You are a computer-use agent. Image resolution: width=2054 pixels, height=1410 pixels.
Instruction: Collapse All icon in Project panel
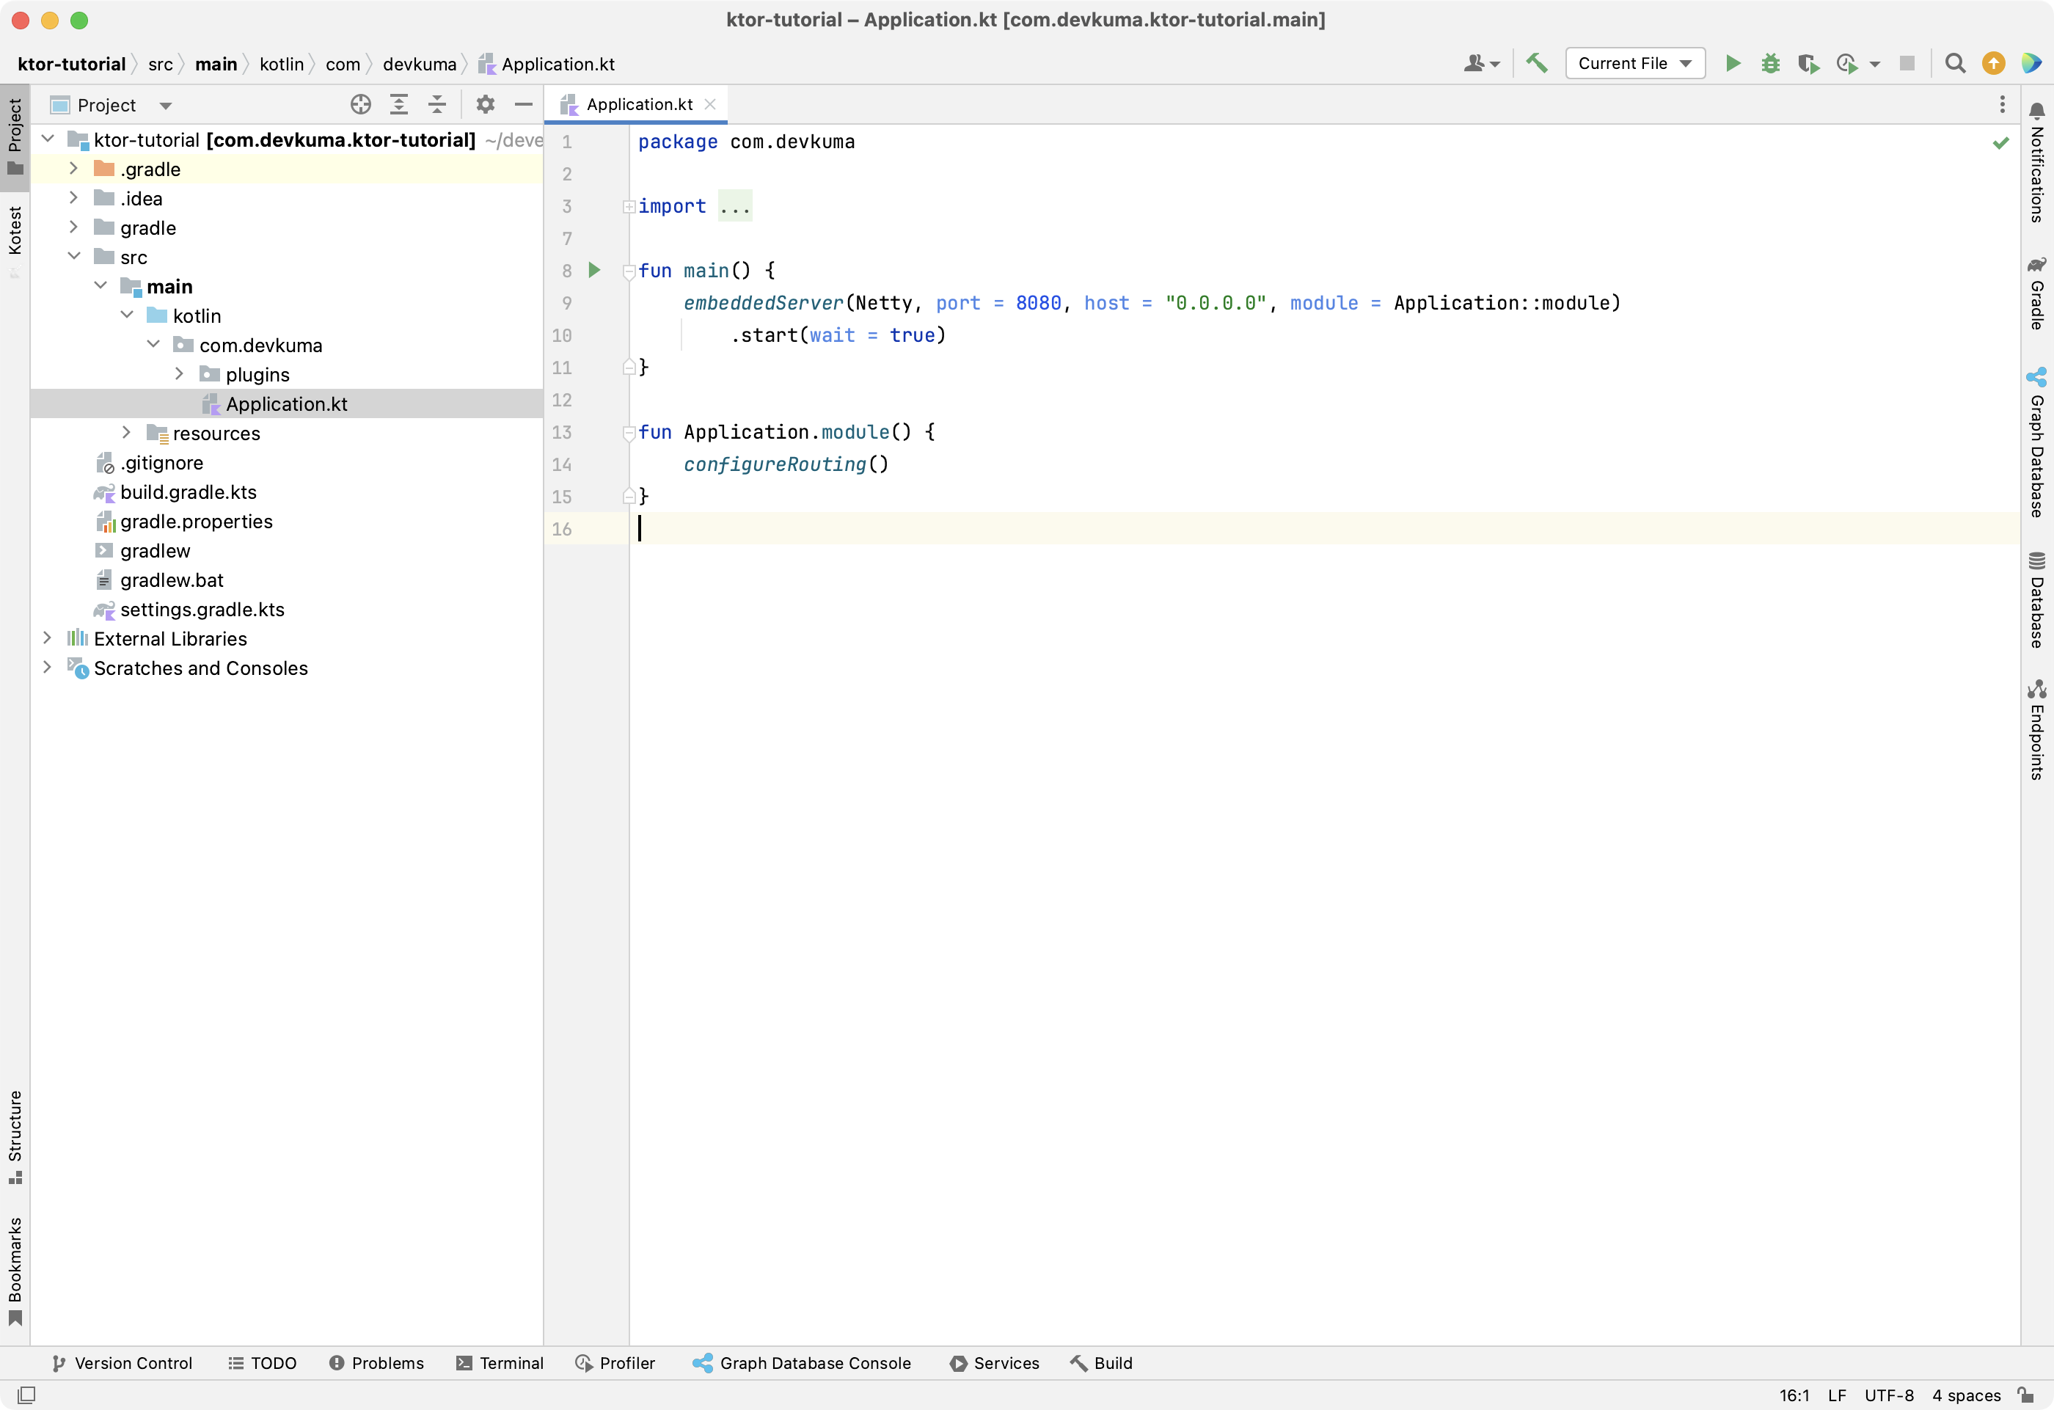coord(437,104)
